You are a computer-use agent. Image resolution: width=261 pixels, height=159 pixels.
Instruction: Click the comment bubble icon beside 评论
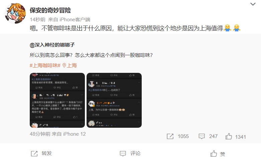pos(123,154)
